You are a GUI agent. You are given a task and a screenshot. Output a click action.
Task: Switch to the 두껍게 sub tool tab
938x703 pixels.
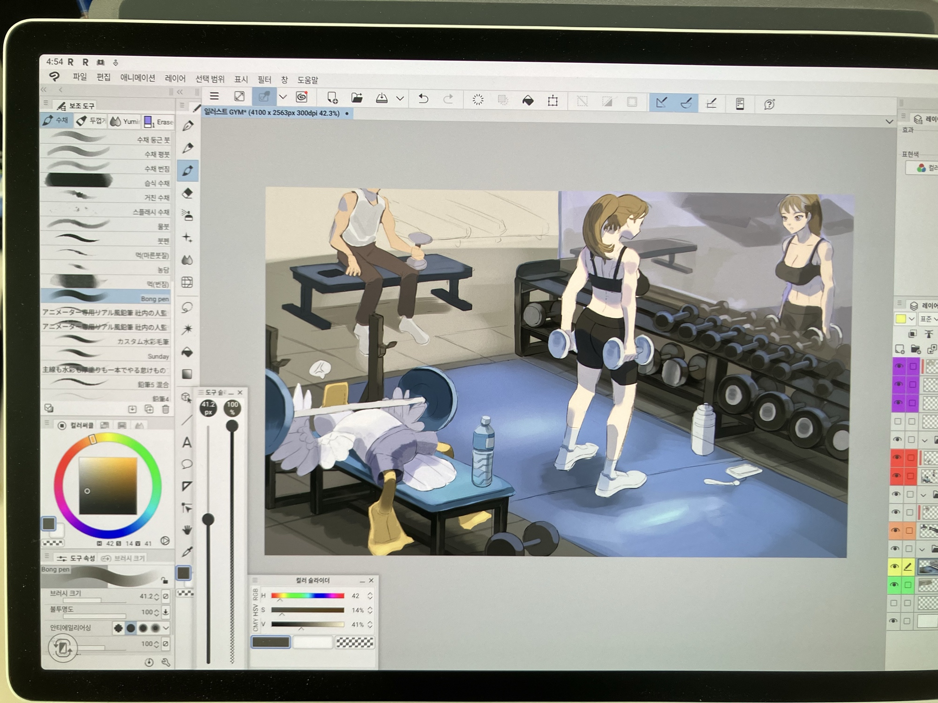(x=91, y=121)
